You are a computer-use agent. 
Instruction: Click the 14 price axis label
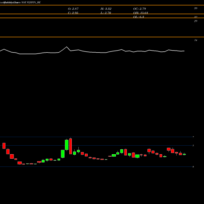[x=195, y=40]
